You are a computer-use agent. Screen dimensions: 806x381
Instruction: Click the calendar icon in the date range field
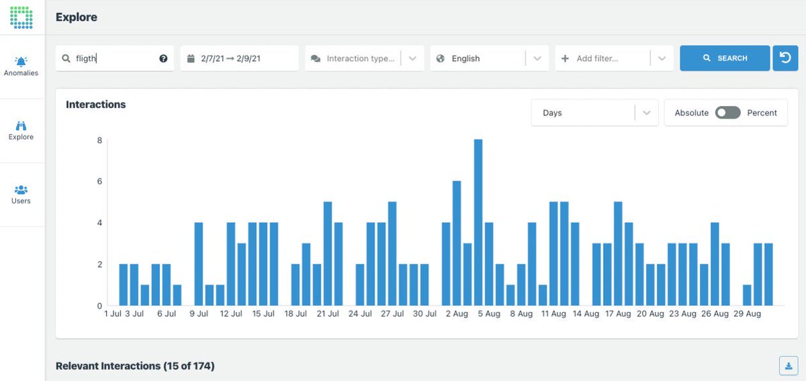191,58
